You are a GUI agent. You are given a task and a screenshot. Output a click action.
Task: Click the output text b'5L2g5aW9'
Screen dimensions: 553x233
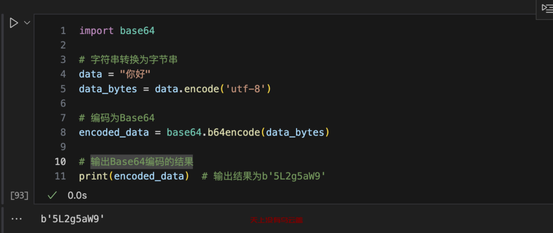coord(73,219)
